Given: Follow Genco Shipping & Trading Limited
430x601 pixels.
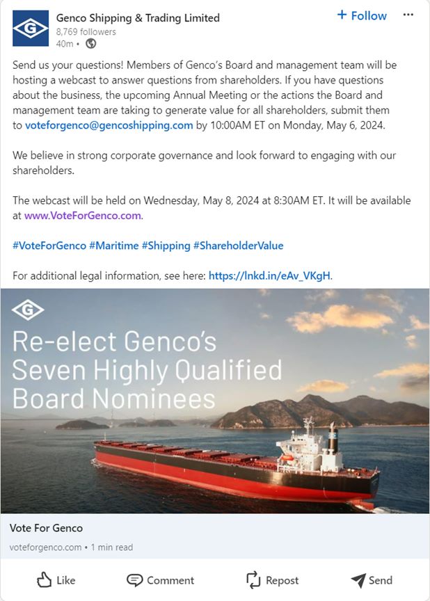Looking at the screenshot, I should [x=362, y=15].
